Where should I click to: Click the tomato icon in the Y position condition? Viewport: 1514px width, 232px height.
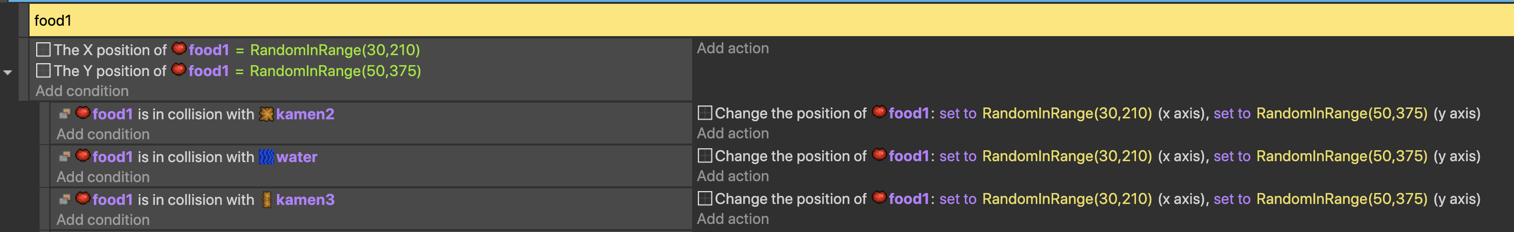pos(179,70)
